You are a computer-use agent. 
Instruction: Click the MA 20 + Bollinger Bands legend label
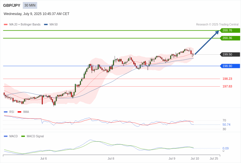(25, 24)
